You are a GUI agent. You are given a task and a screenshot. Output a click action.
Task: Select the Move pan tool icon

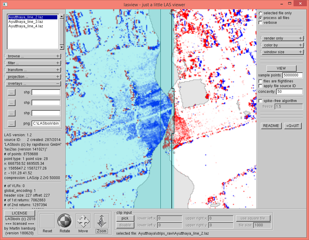point(83,221)
